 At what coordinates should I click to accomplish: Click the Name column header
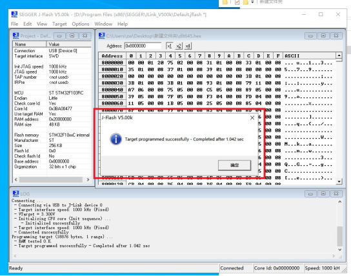point(30,44)
